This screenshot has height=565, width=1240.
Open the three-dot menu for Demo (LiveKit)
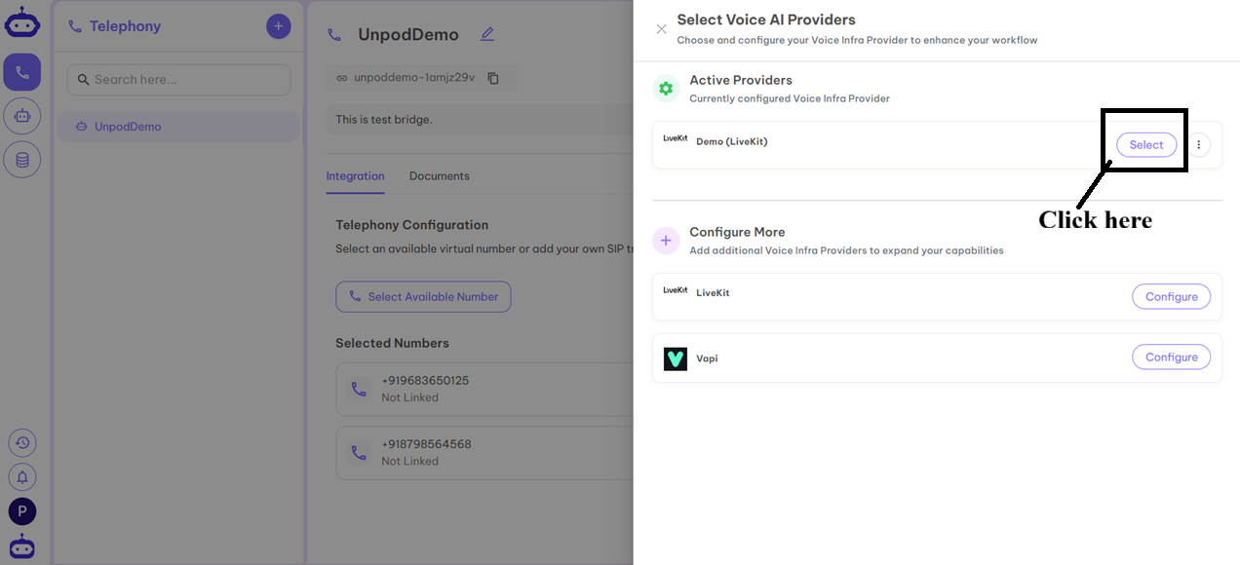pos(1198,144)
